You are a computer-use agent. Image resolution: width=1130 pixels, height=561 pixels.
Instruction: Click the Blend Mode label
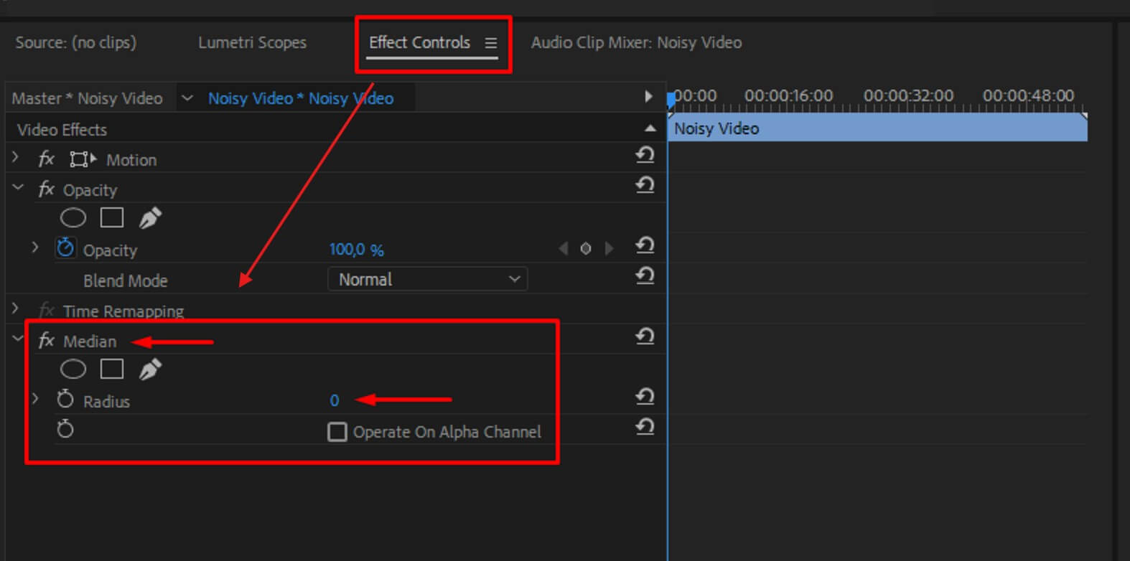pos(126,280)
